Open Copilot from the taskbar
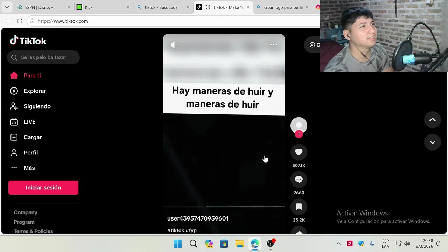448x252 pixels. (209, 244)
